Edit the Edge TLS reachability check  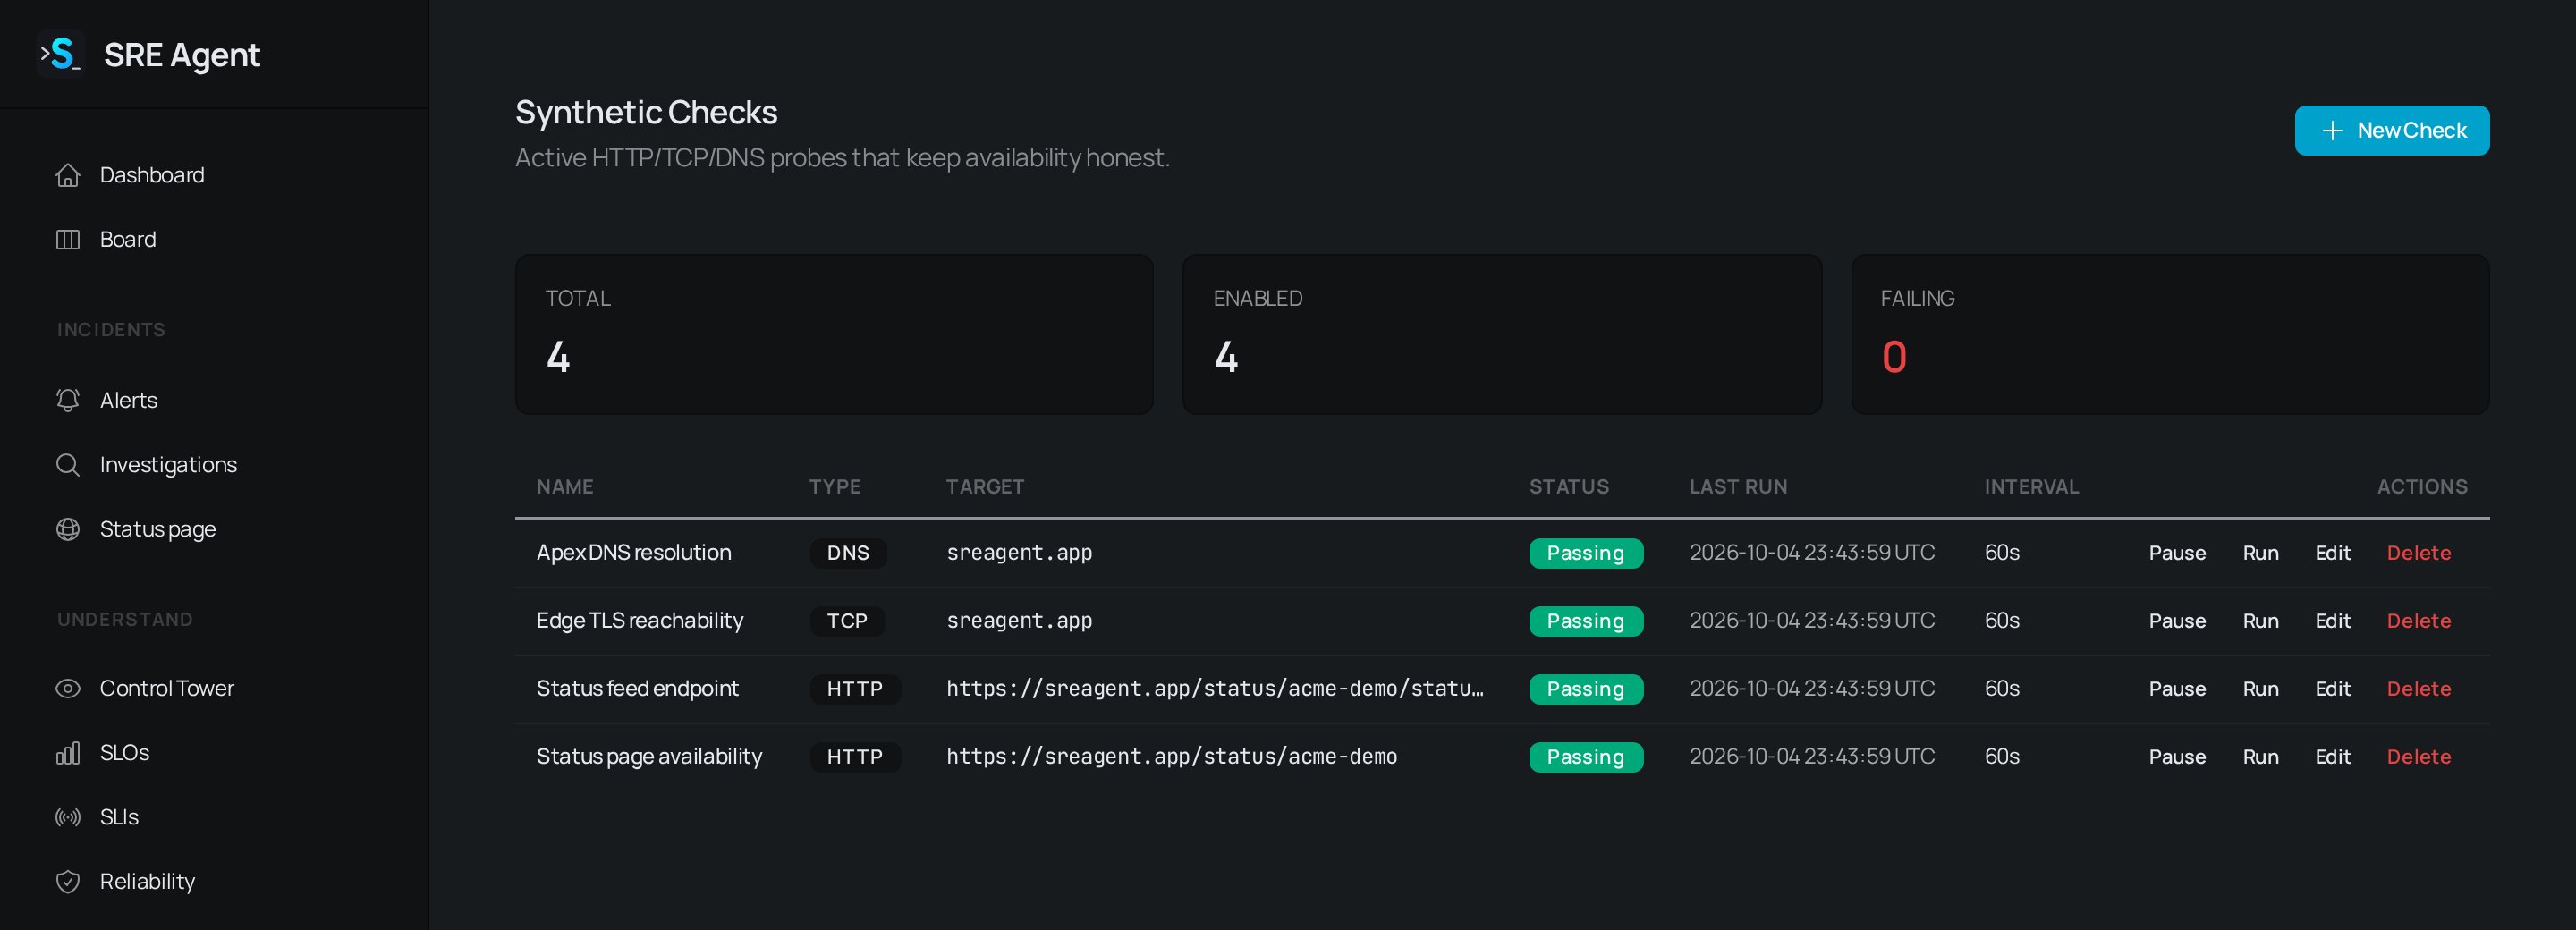tap(2332, 621)
